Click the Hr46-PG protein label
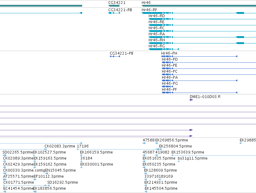 170,84
